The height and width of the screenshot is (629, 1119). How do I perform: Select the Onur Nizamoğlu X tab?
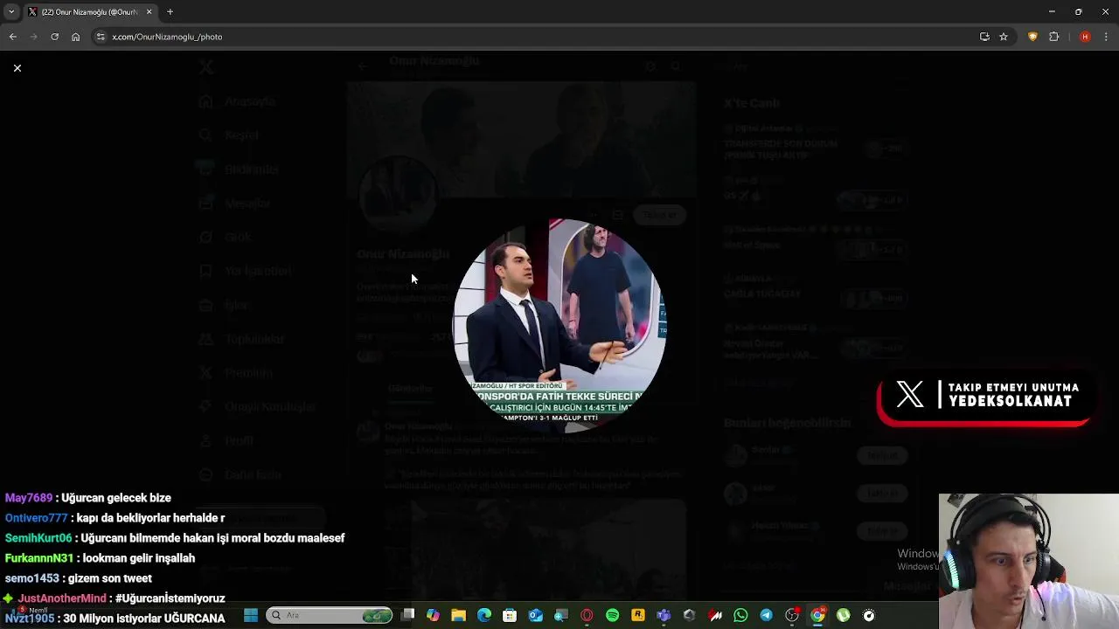(x=89, y=12)
